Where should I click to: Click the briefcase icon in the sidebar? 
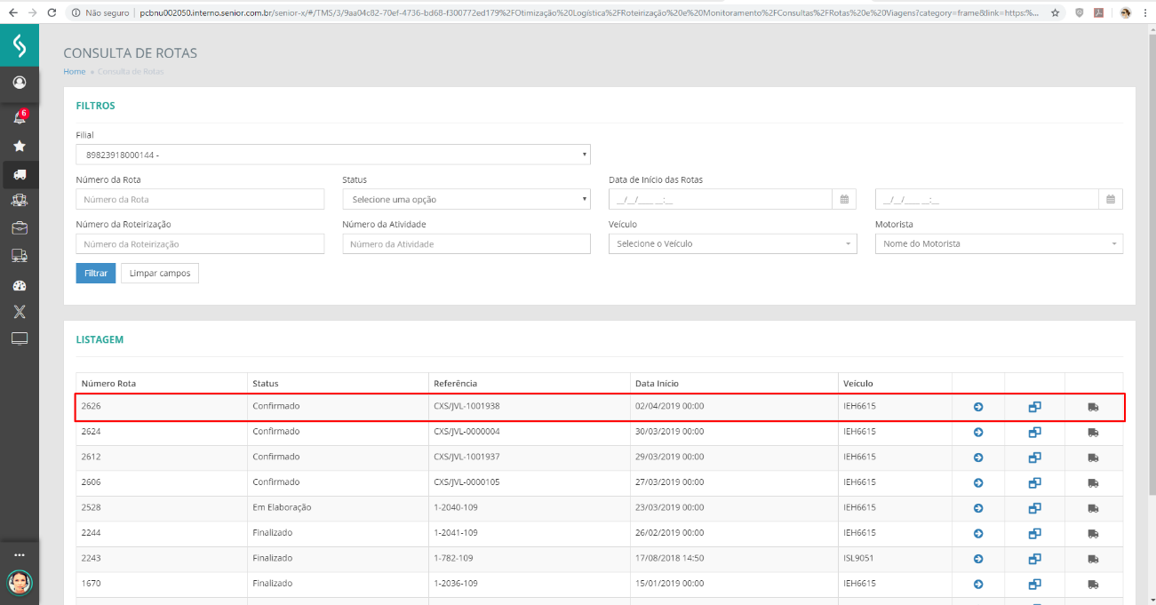[x=19, y=227]
